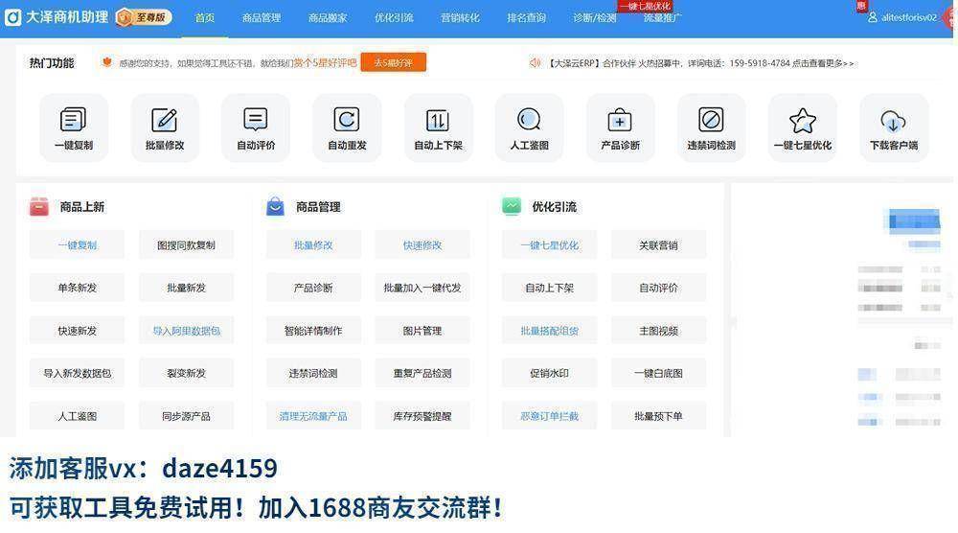This screenshot has width=958, height=533.
Task: Click 自动上下架 in 优化引流 section
Action: [549, 288]
